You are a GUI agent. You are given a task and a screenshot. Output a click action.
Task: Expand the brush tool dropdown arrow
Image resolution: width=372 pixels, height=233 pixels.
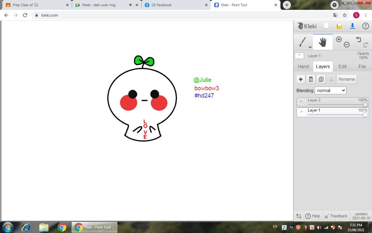310,47
